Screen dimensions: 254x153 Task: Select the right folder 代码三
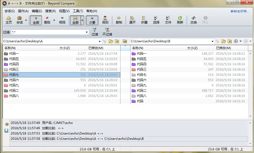[189, 69]
